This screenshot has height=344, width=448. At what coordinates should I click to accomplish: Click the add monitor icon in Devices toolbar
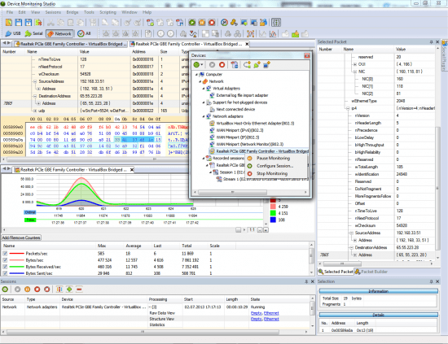(x=266, y=65)
